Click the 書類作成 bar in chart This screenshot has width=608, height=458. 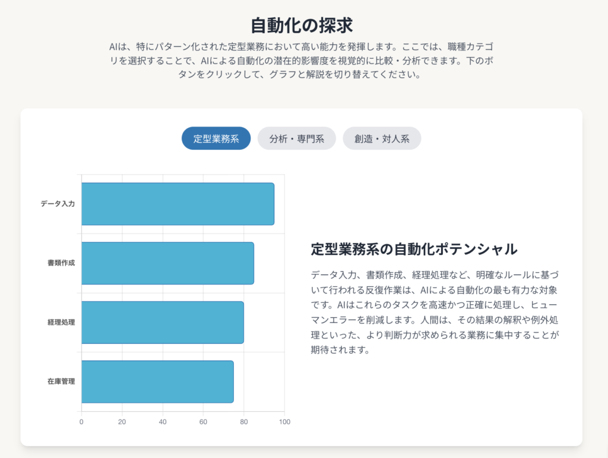(167, 263)
